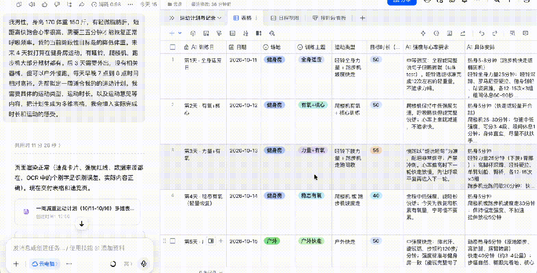Dislike the response with the thumbs-down icon
Image resolution: width=537 pixels, height=273 pixels.
point(57,4)
